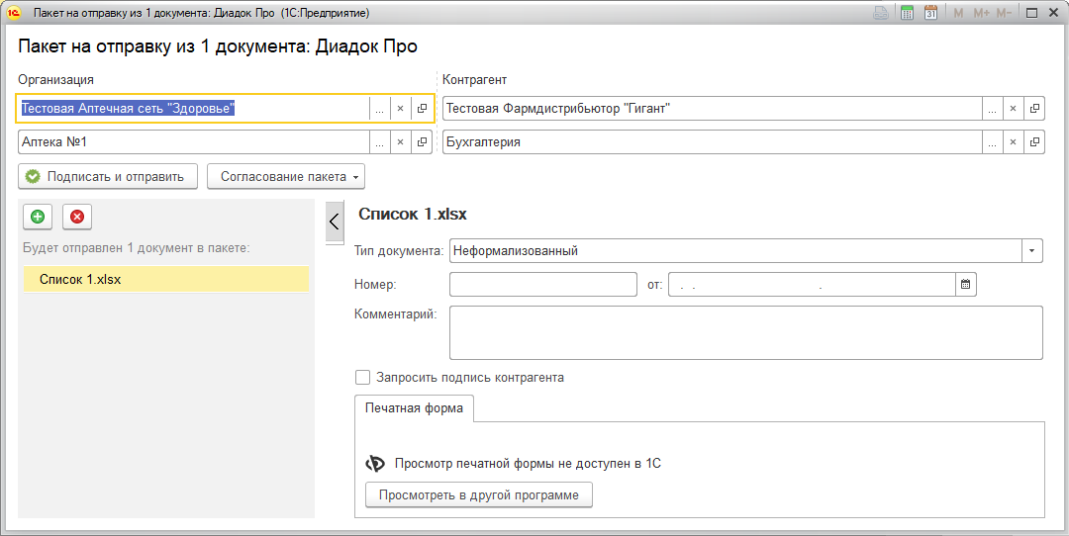Viewport: 1069px width, 536px height.
Task: Click the M memory button in the title bar
Action: (x=958, y=13)
